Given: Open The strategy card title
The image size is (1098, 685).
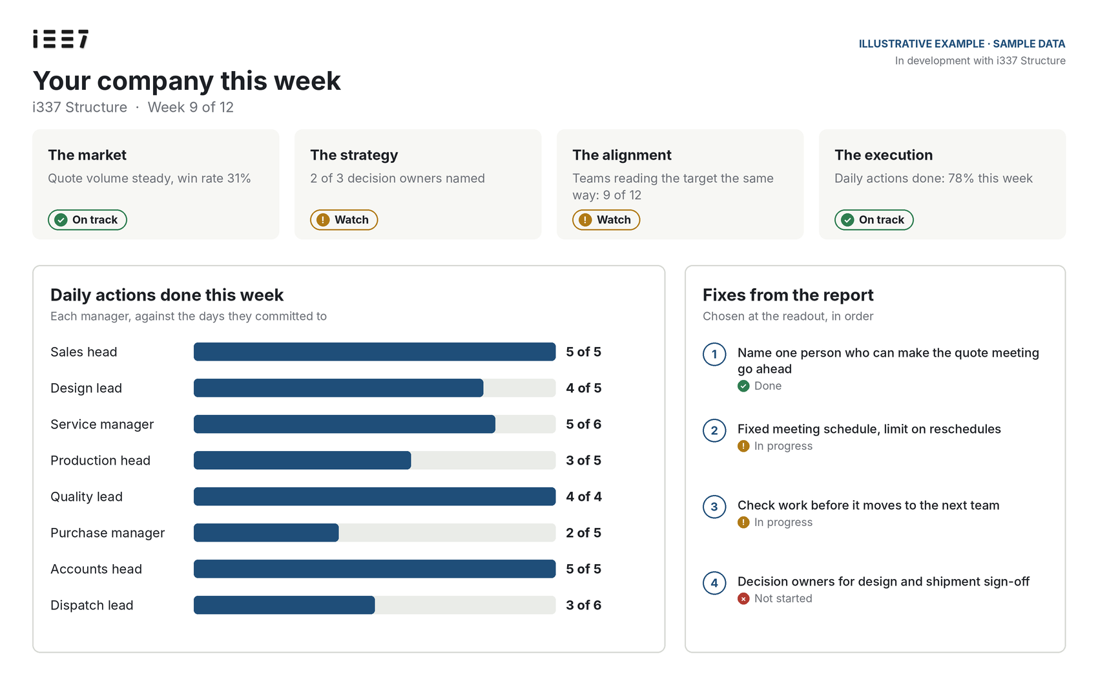Looking at the screenshot, I should pos(354,155).
